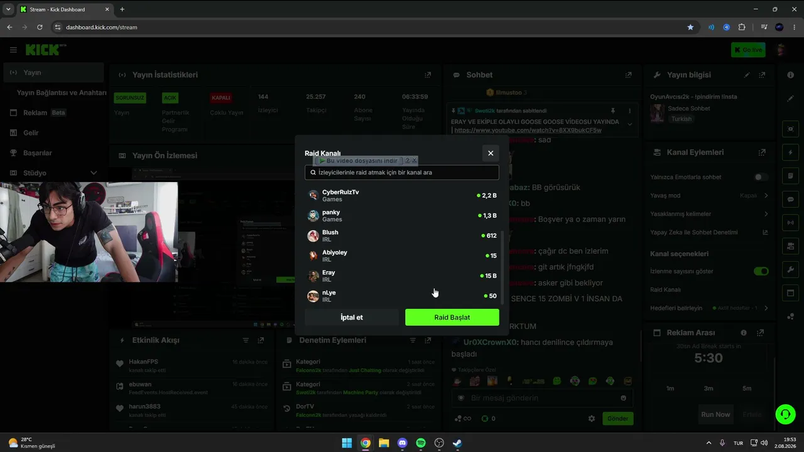Click the Kick logo
This screenshot has height=452, width=804.
click(x=45, y=50)
